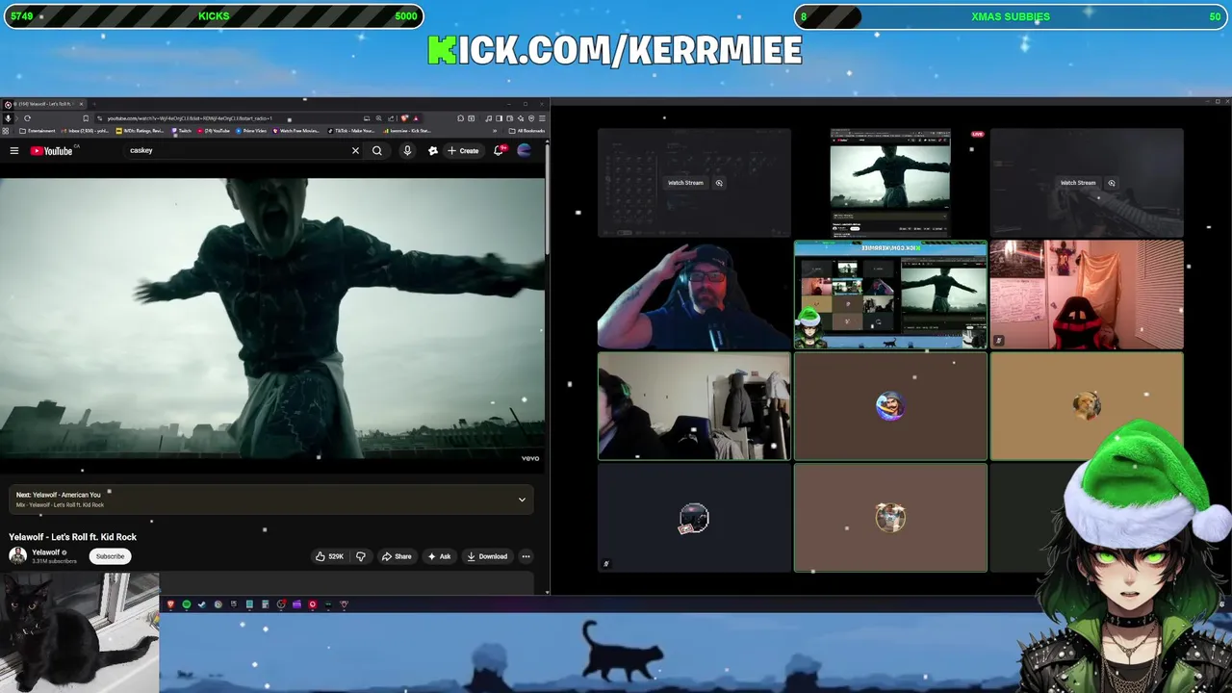The image size is (1232, 693).
Task: Click the black cat webcam overlay
Action: click(x=79, y=632)
